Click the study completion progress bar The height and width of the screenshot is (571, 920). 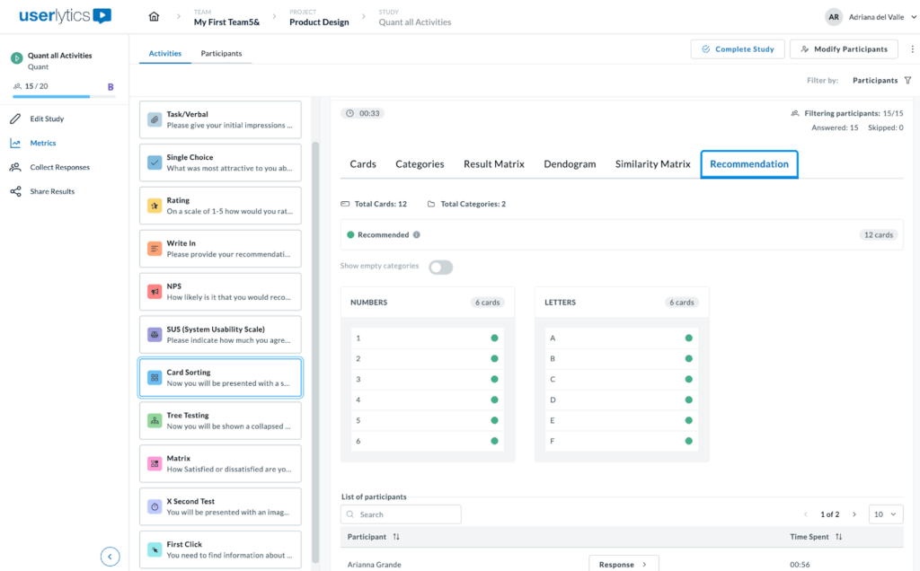click(x=63, y=96)
